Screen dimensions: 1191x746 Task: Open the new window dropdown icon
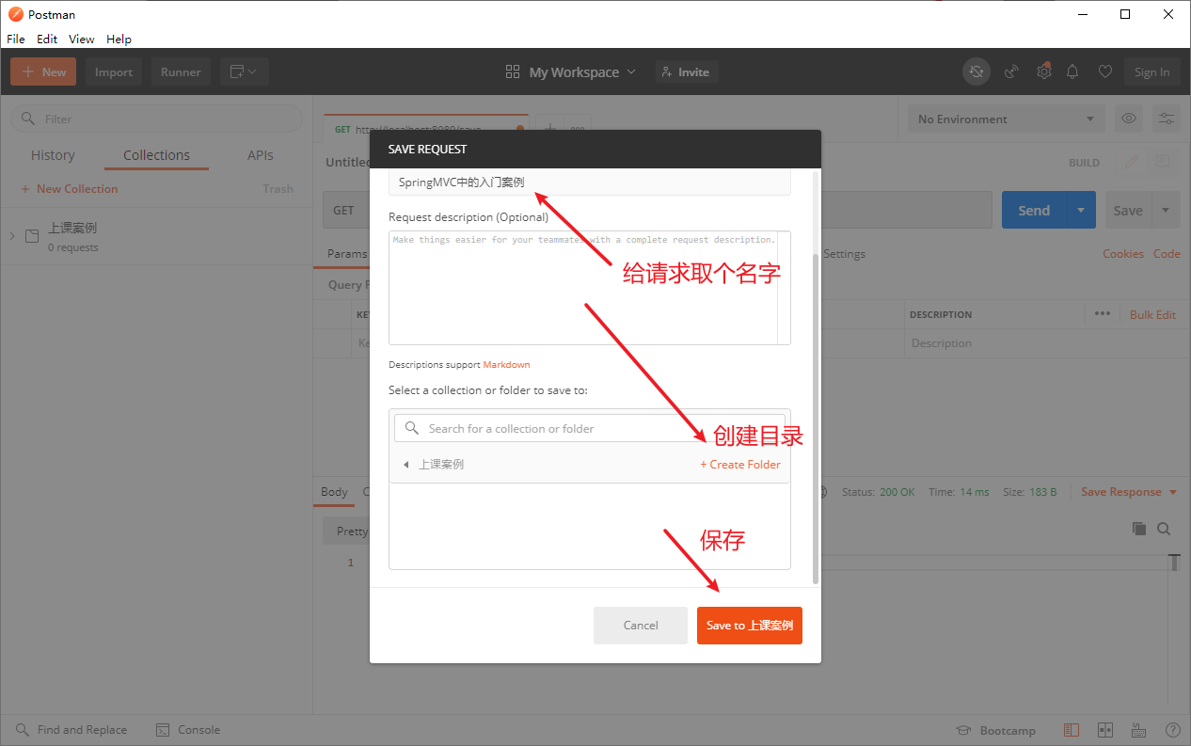[x=245, y=71]
